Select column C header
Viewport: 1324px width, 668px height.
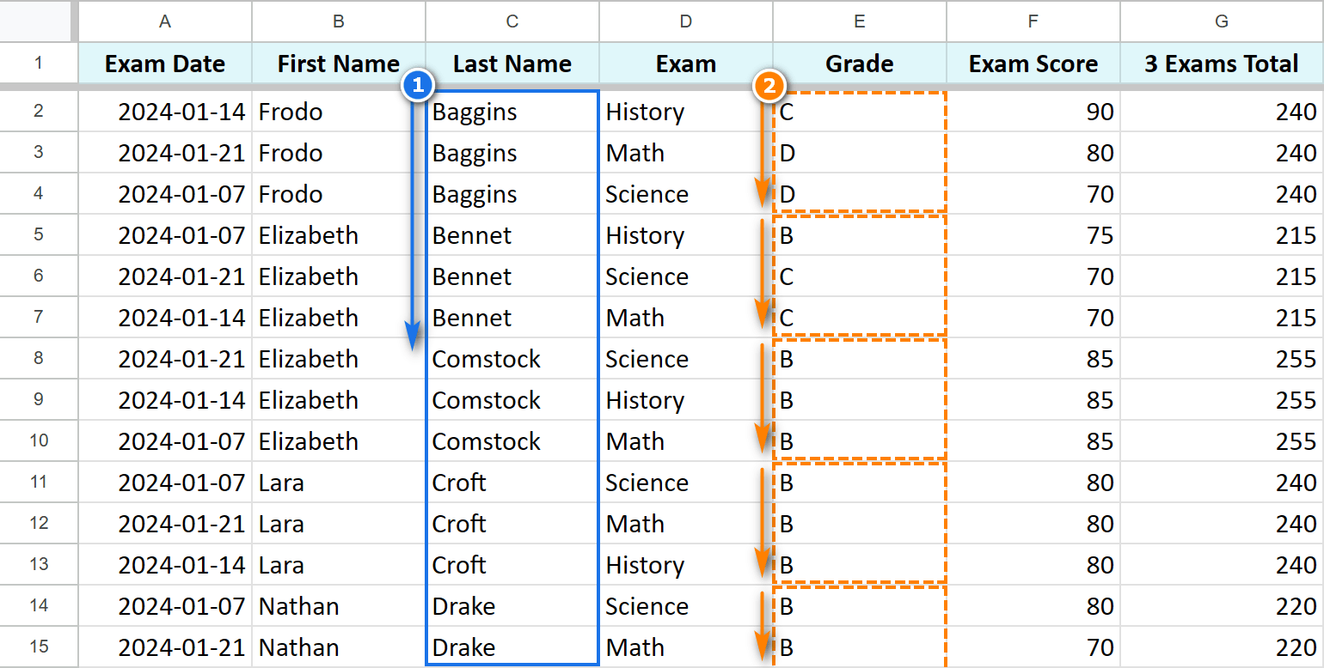click(512, 21)
